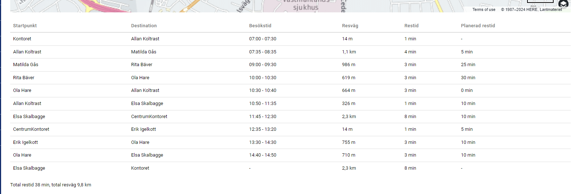The image size is (574, 194).
Task: Click the total restid summary text
Action: (x=51, y=185)
